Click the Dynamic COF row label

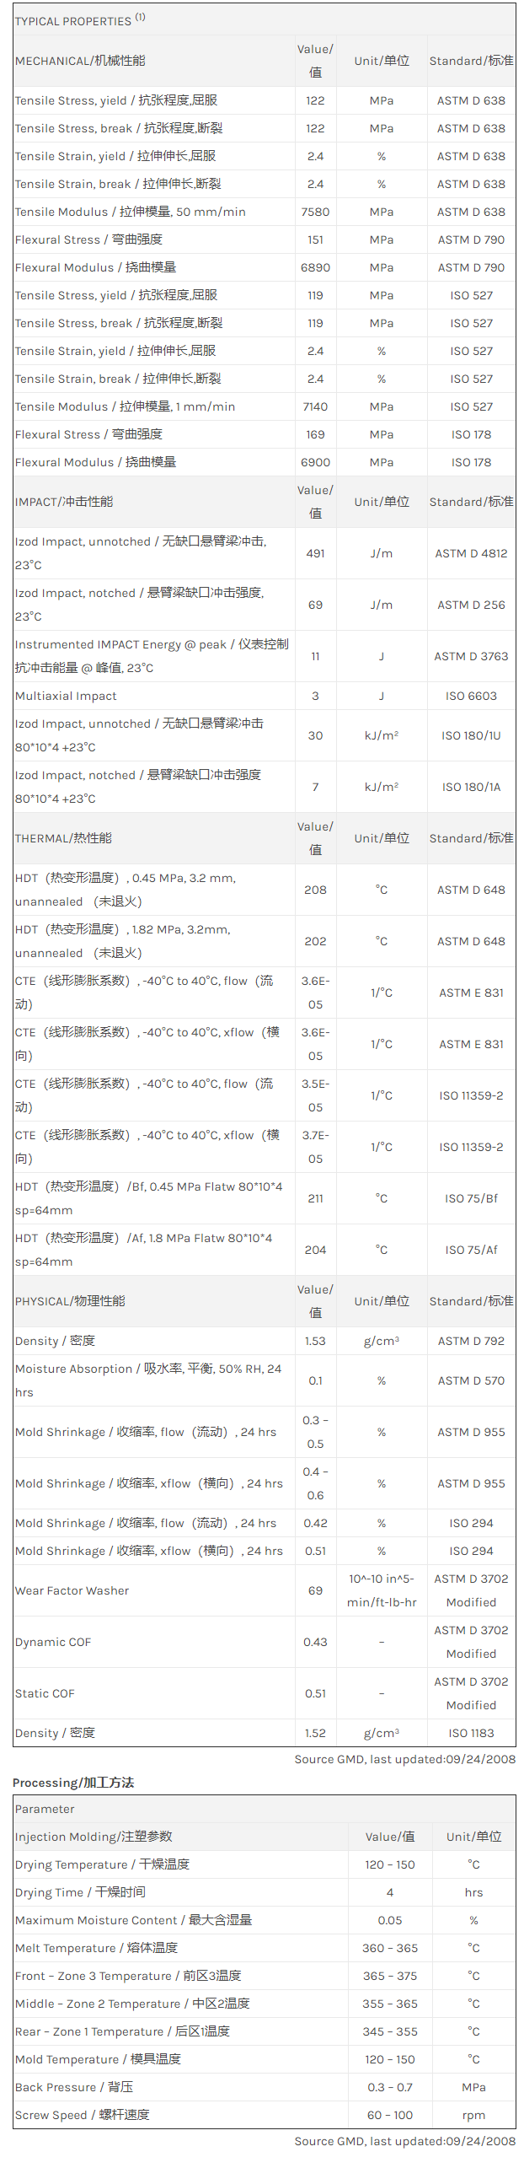[x=53, y=1642]
